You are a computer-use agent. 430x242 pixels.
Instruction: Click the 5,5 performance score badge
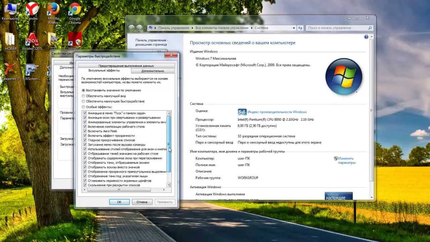242,112
